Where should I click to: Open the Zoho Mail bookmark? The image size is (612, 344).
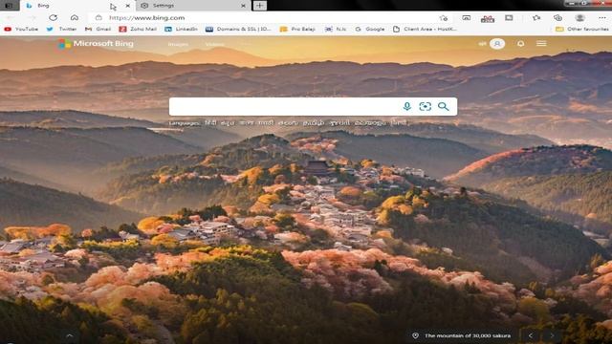tap(138, 29)
